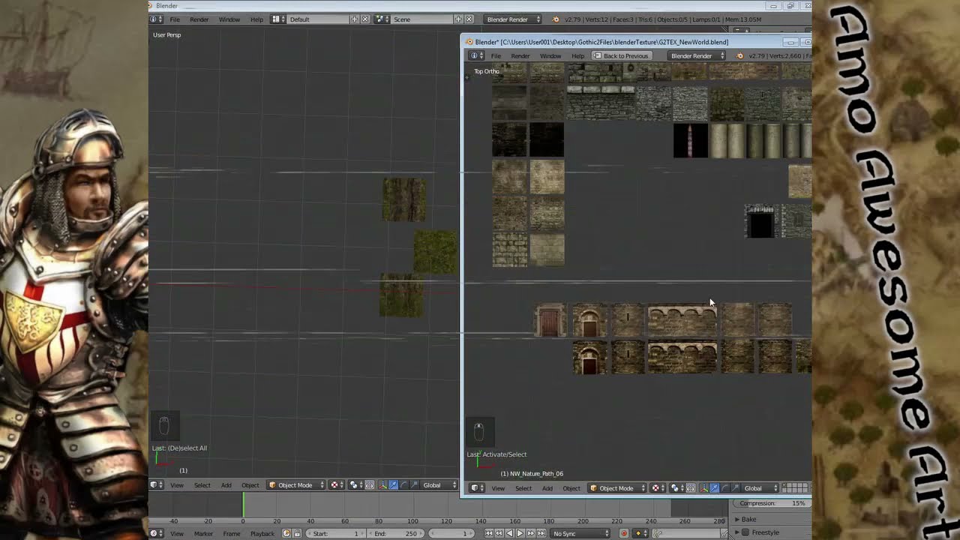
Task: Toggle the translate manipulator arrow in the back window
Action: 393,485
